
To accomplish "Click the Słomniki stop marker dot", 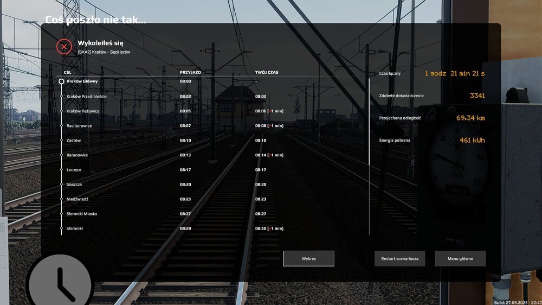I will [62, 228].
